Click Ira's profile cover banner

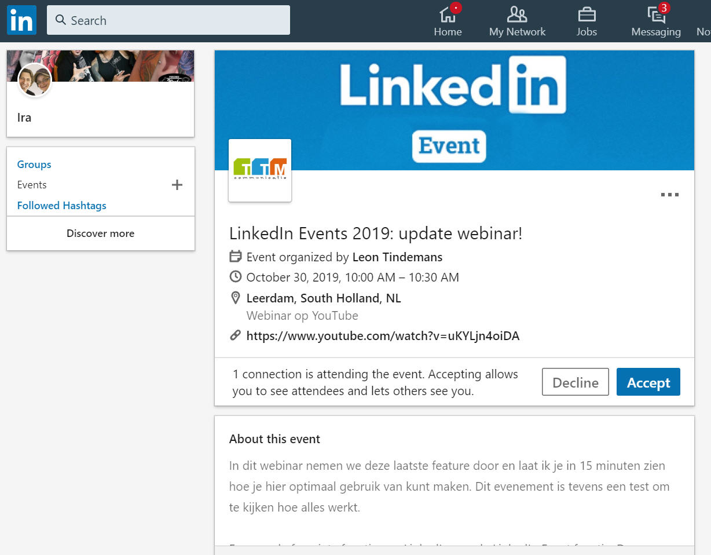(101, 66)
